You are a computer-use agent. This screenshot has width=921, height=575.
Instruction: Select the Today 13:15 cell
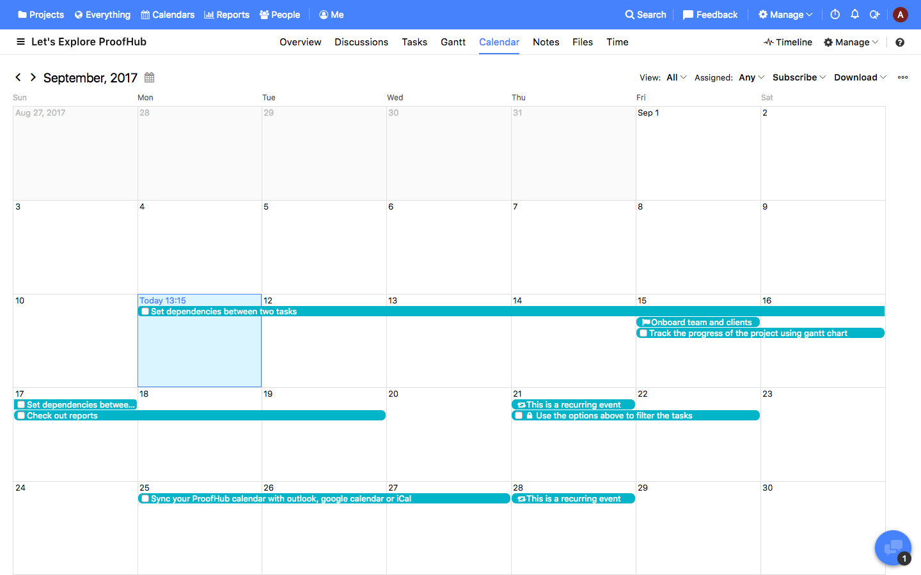pyautogui.click(x=200, y=341)
